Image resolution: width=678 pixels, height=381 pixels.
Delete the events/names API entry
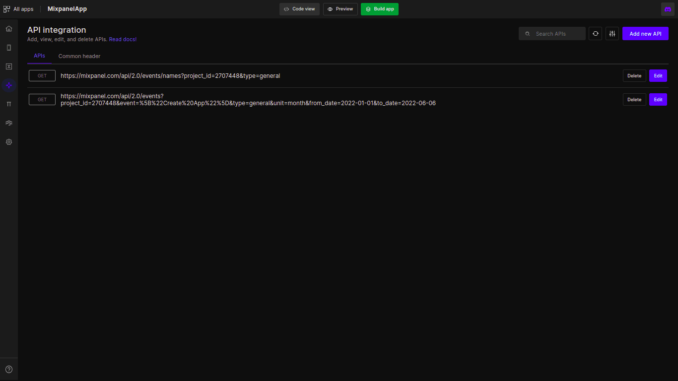point(634,75)
